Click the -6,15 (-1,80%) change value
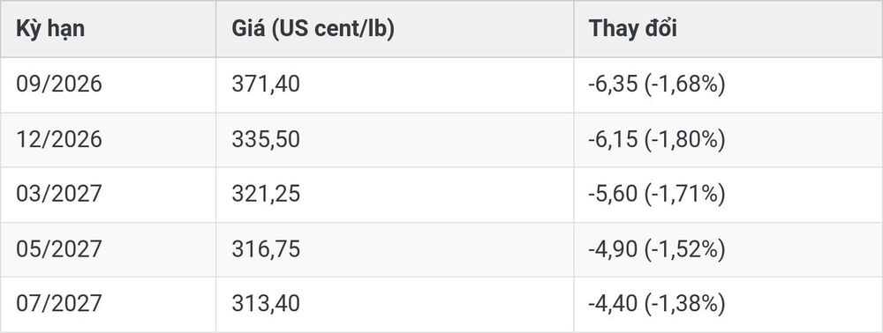883x333 pixels. click(x=657, y=140)
